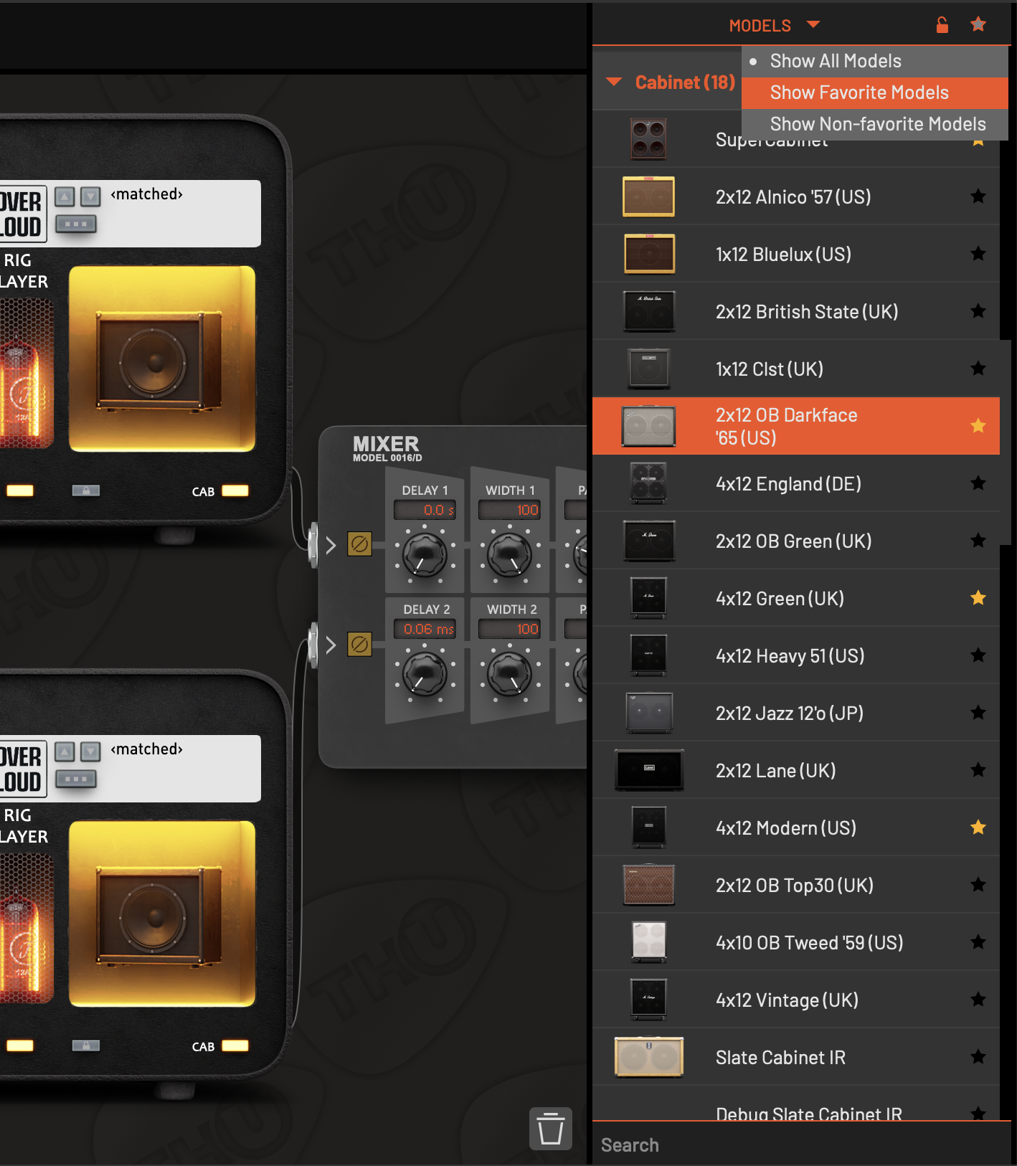This screenshot has height=1166, width=1017.
Task: Click the top rig's next preset arrow
Action: point(90,196)
